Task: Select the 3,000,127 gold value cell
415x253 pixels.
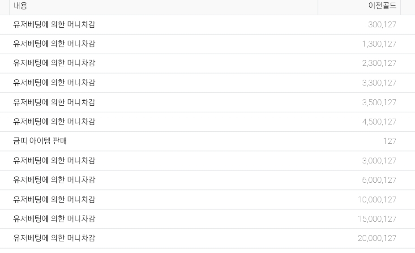Action: [x=379, y=161]
